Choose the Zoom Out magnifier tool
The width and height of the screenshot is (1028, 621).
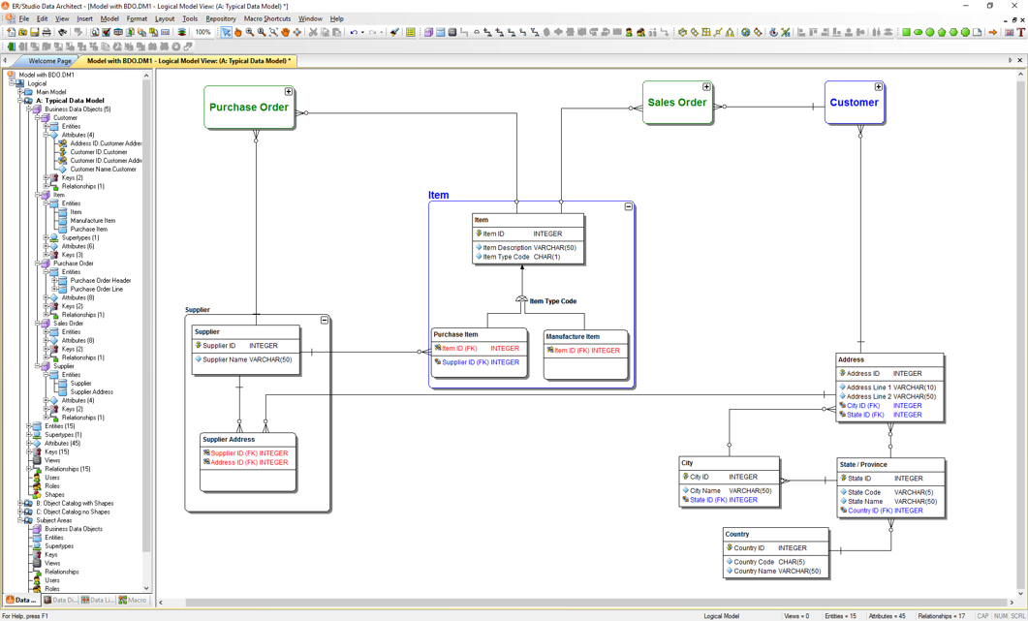(262, 32)
